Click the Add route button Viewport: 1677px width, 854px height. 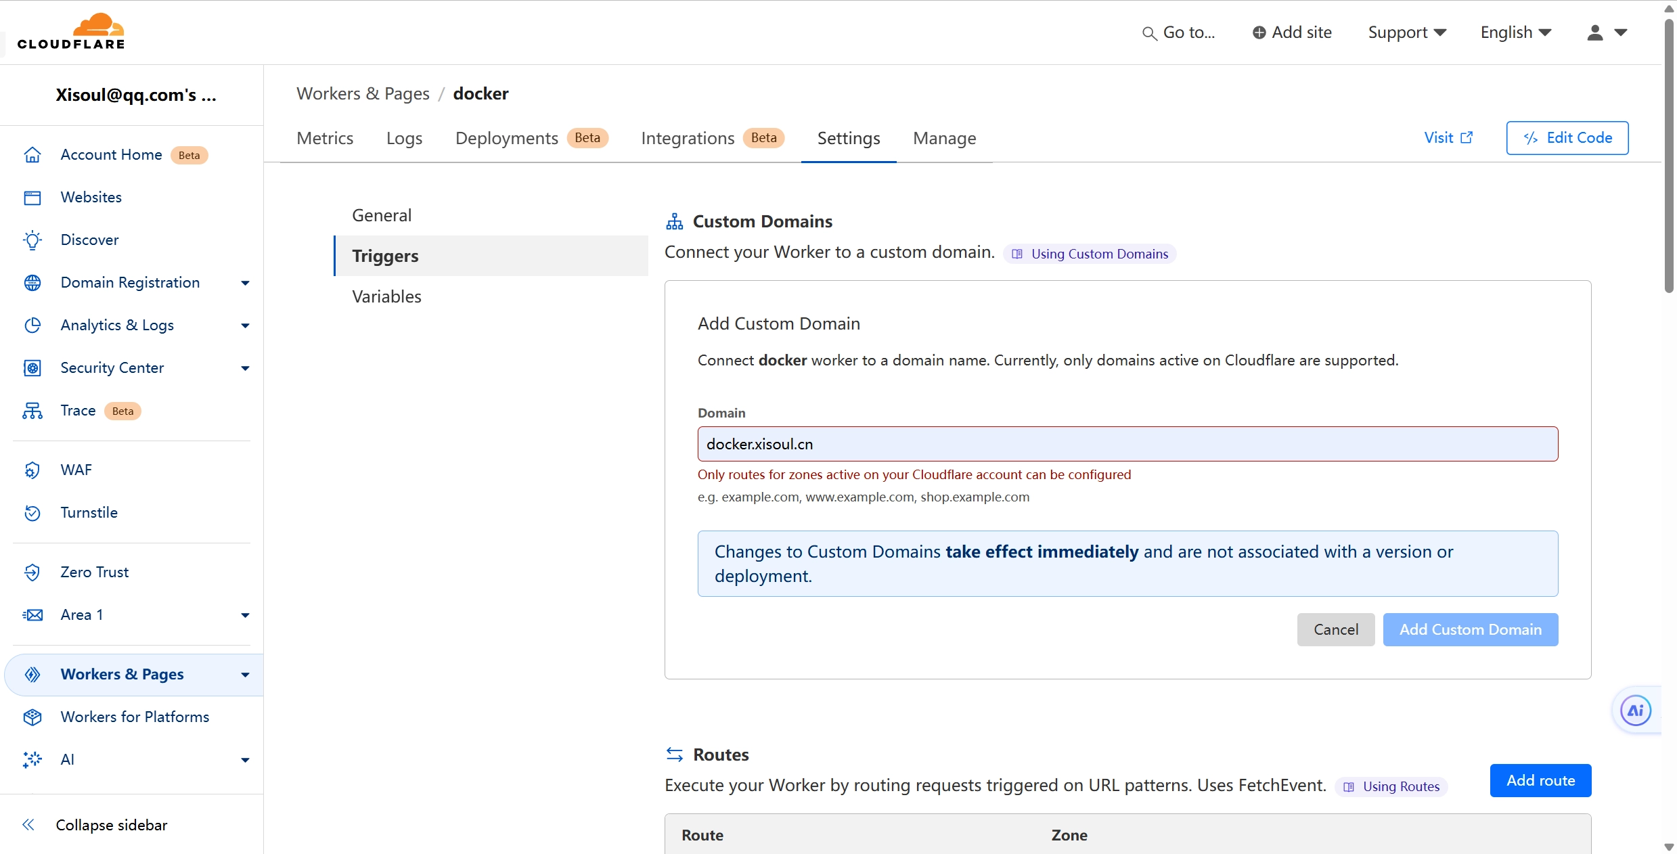(1540, 780)
